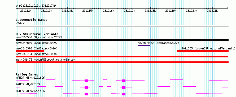Image resolution: width=236 pixels, height=97 pixels.
Task: Click the tiny red nsv6347580 variant mark
Action: coord(16,45)
